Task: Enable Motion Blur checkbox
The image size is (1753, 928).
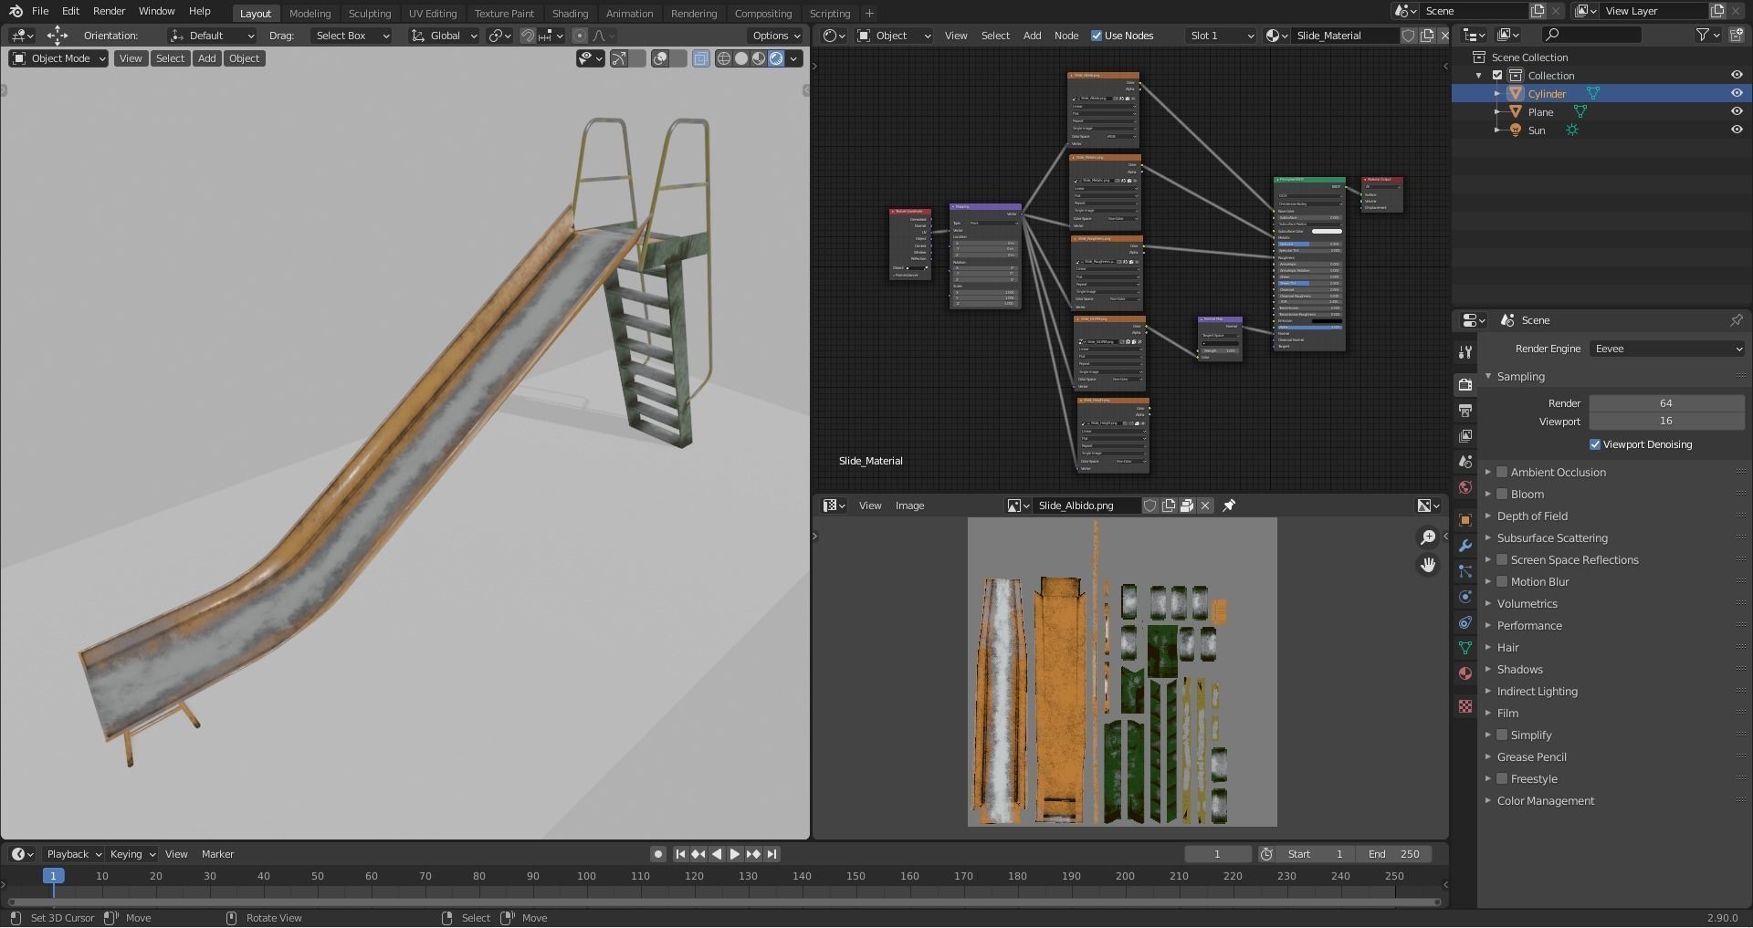Action: 1502,581
